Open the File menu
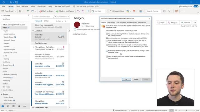Image resolution: width=200 pixels, height=112 pixels. click(3, 7)
